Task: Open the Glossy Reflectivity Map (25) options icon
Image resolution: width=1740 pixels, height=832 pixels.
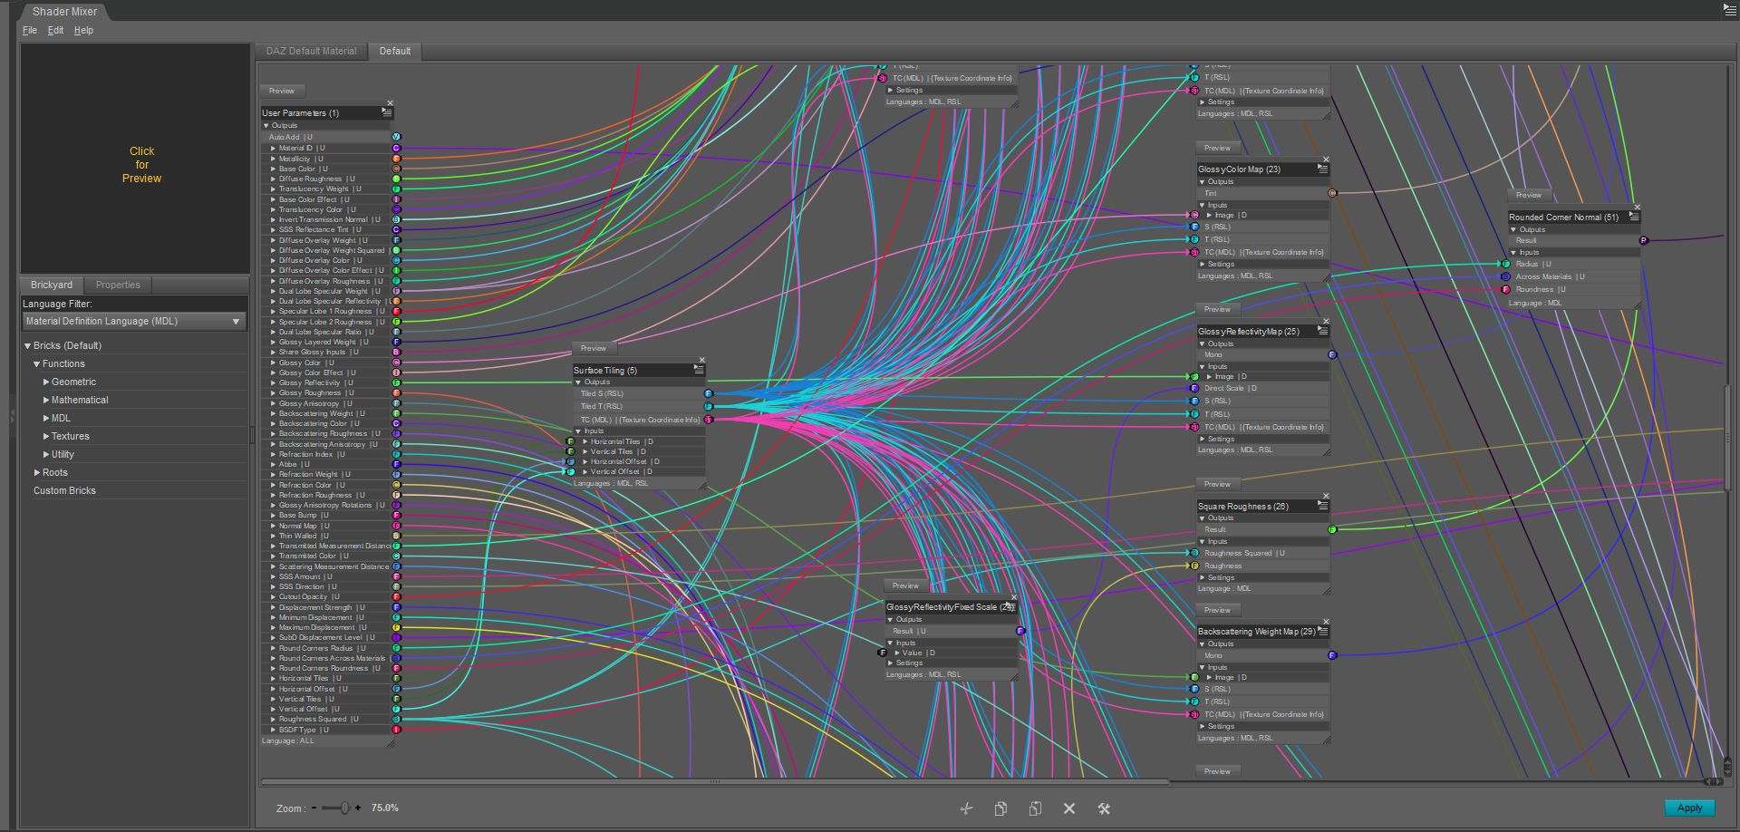Action: 1323,331
